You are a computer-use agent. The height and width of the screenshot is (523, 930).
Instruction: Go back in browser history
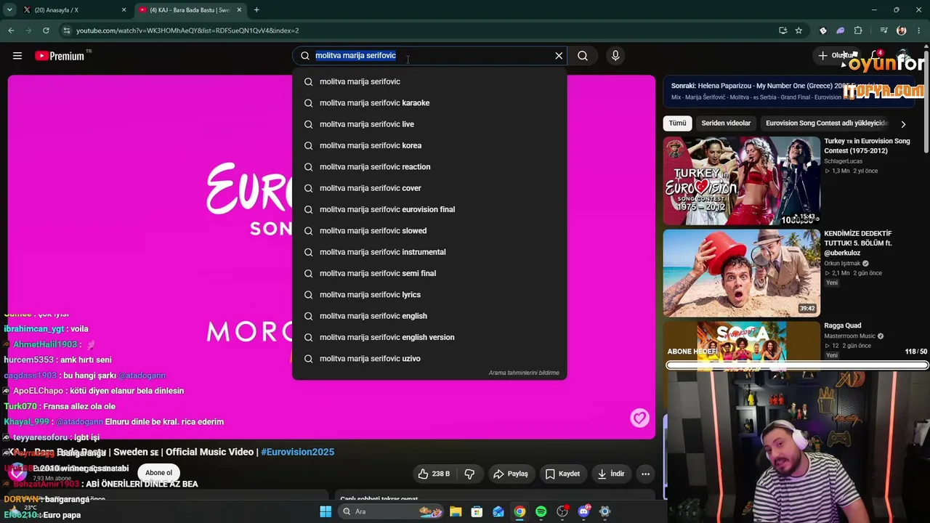point(11,31)
